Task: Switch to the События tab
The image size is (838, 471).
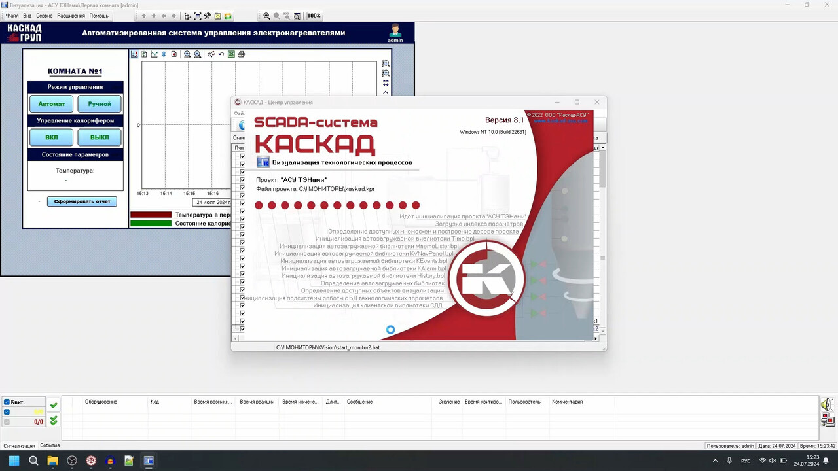Action: click(x=50, y=445)
